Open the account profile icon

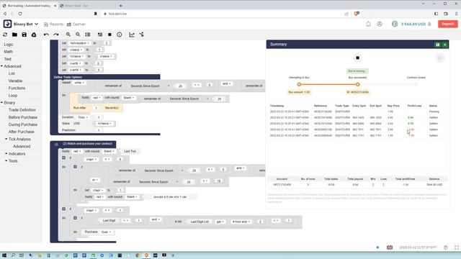pyautogui.click(x=380, y=24)
